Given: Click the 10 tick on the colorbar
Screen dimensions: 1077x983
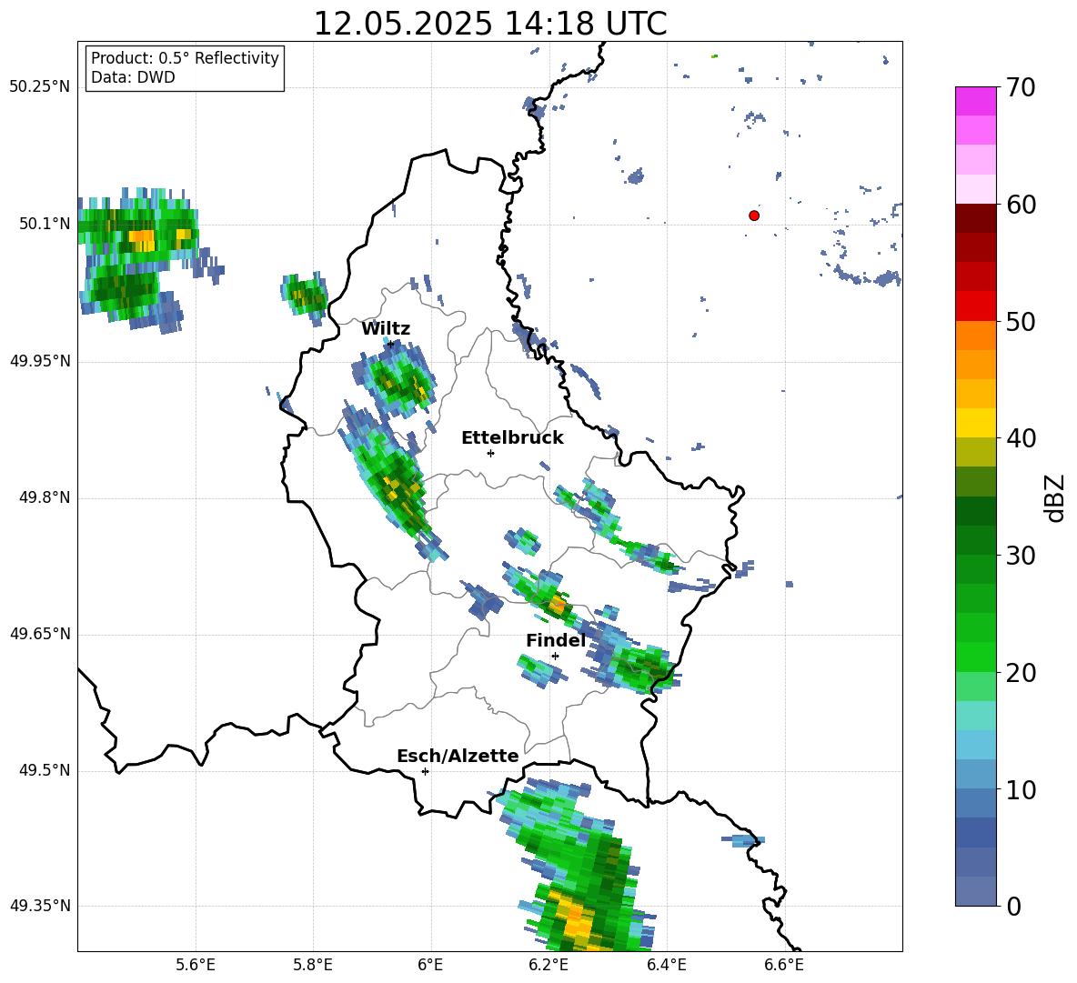Looking at the screenshot, I should click(1020, 789).
